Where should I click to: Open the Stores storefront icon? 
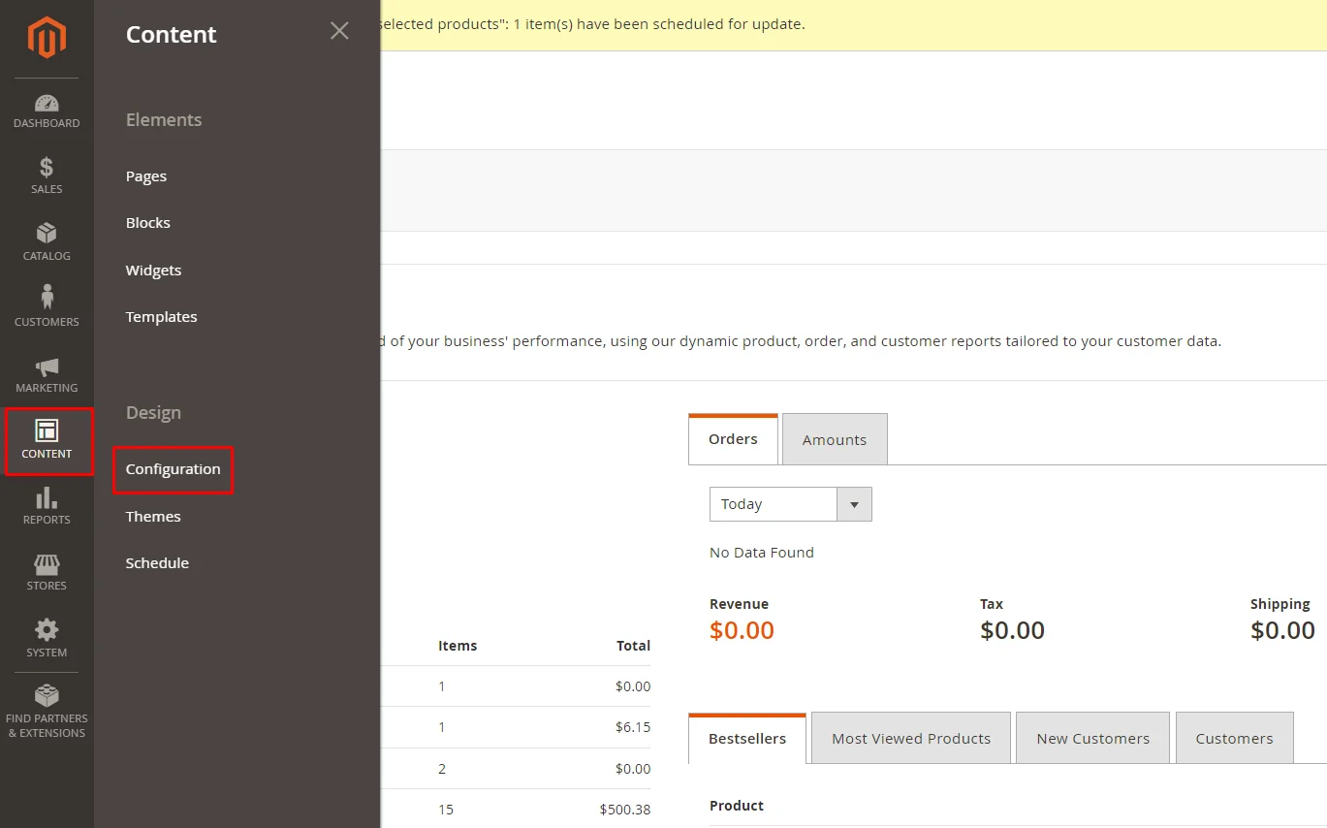46,570
